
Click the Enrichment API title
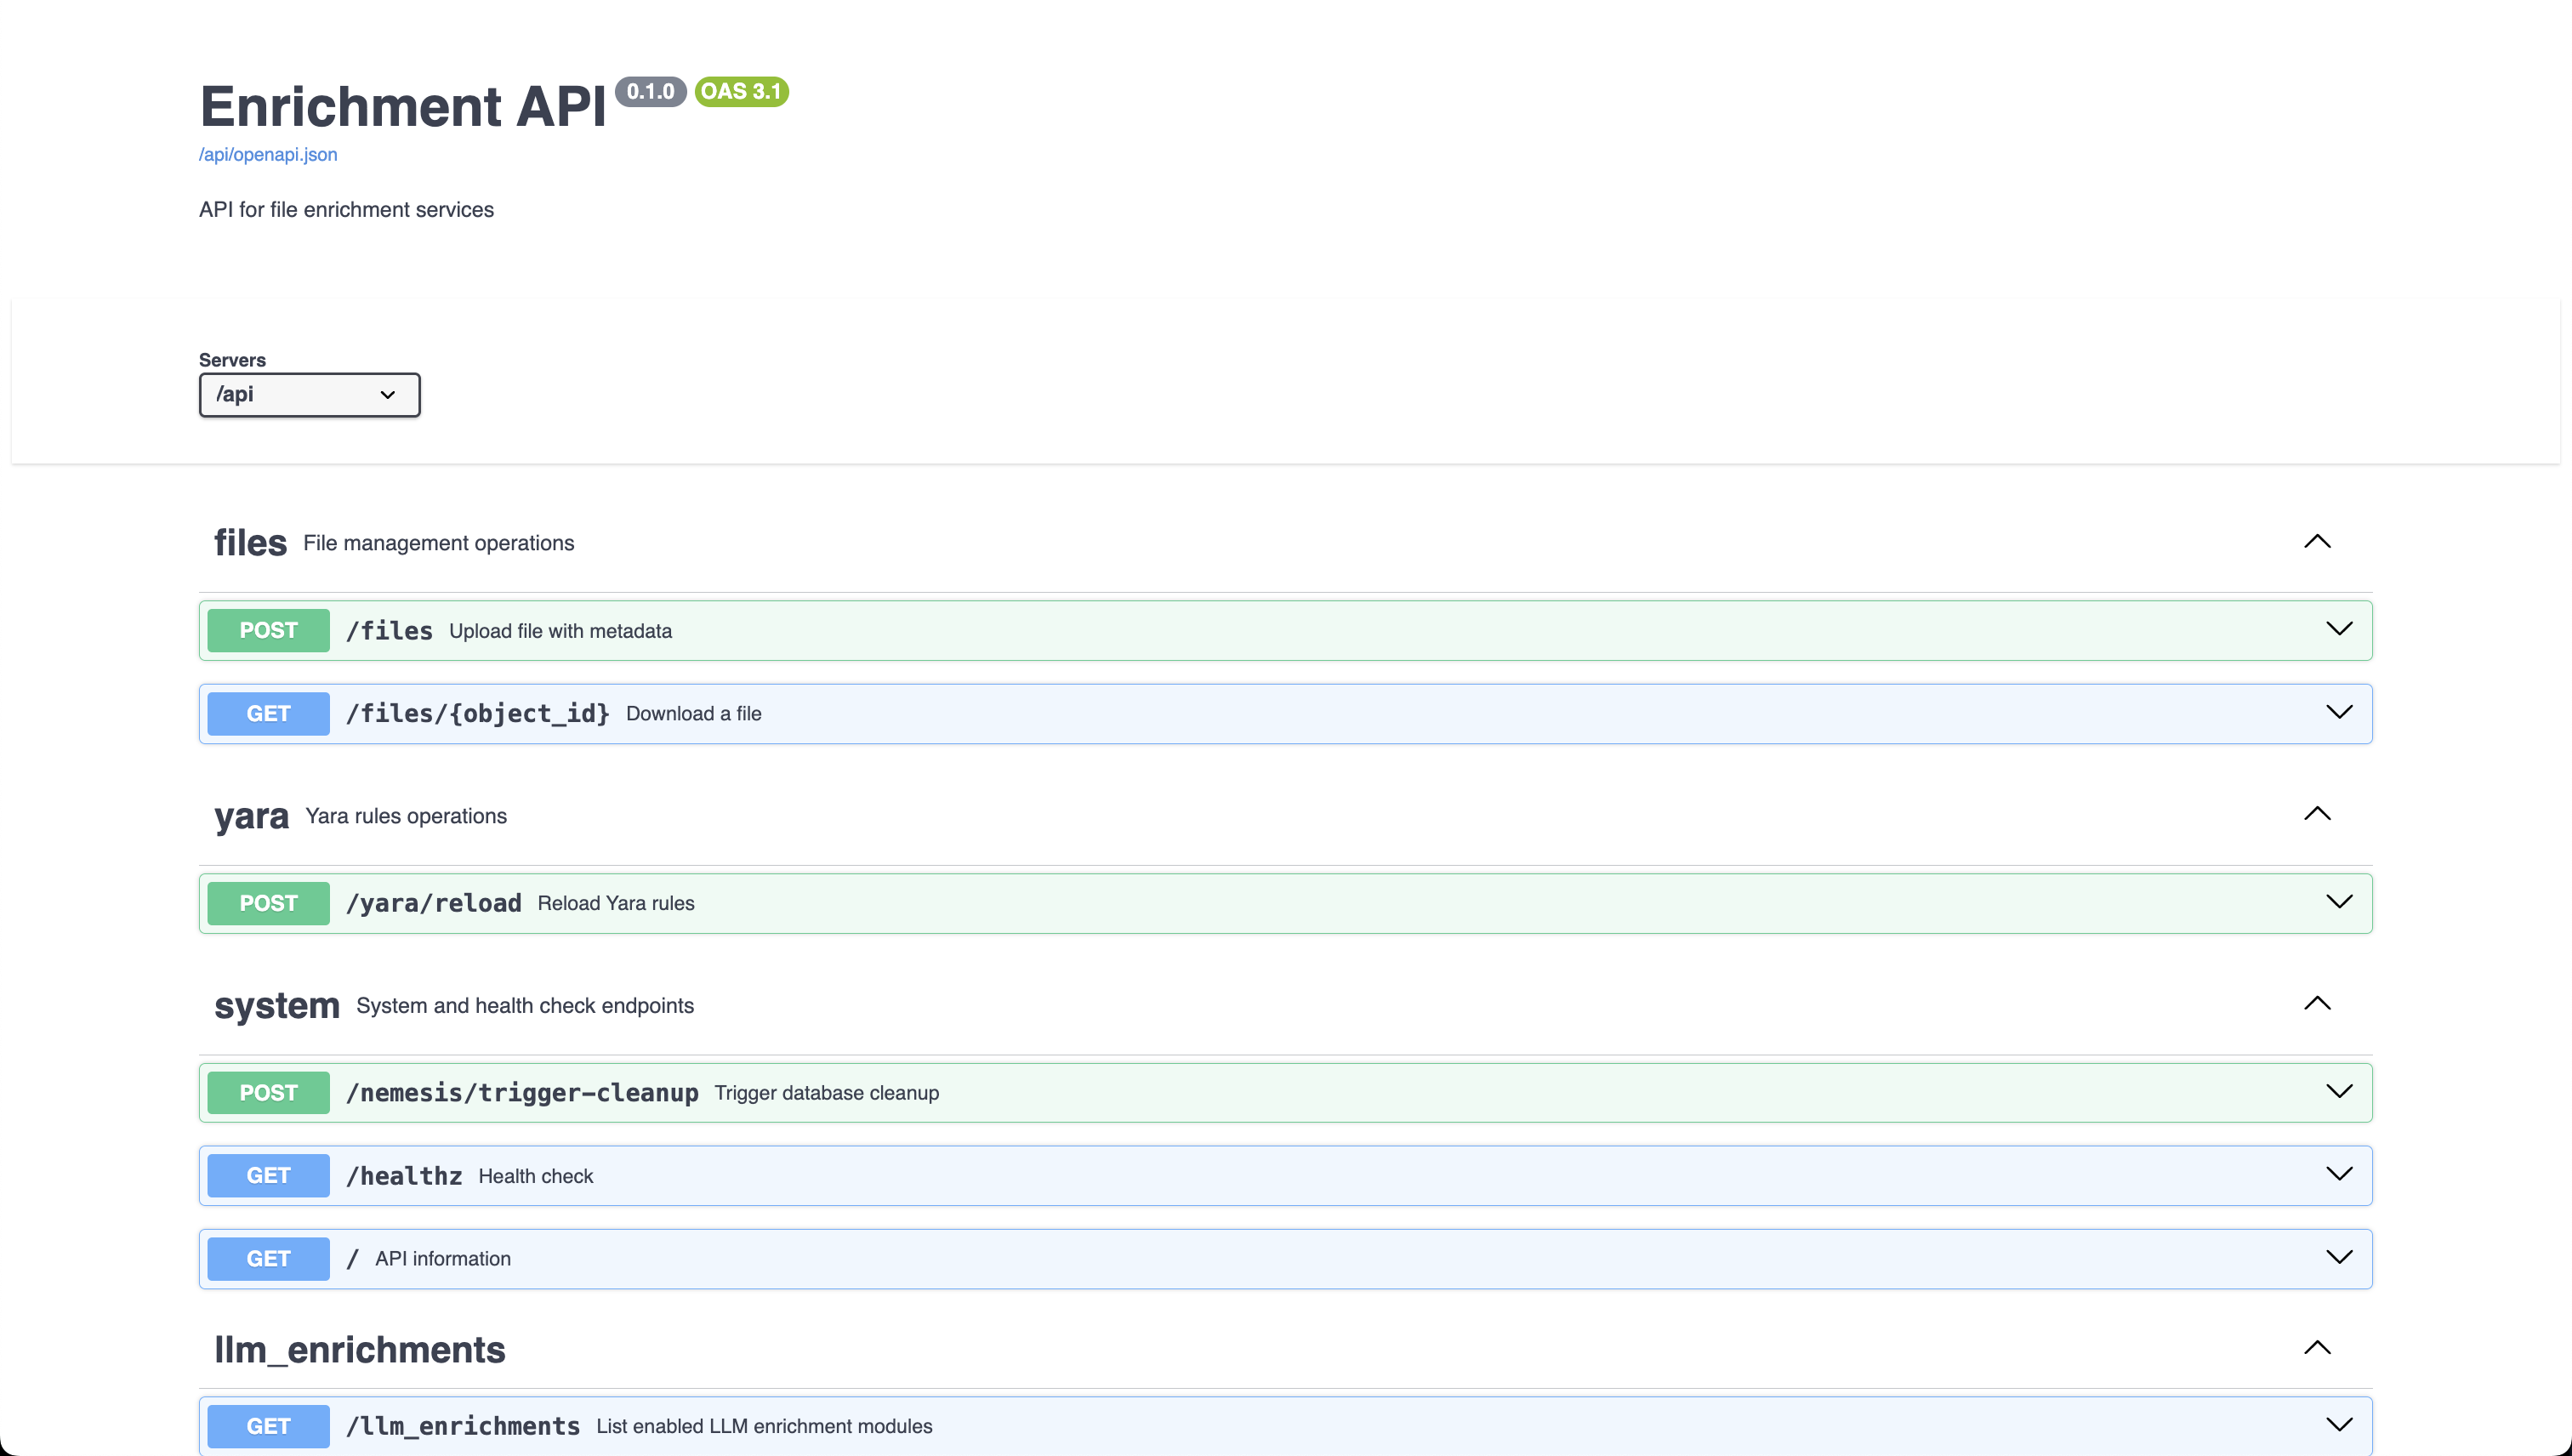(x=402, y=105)
